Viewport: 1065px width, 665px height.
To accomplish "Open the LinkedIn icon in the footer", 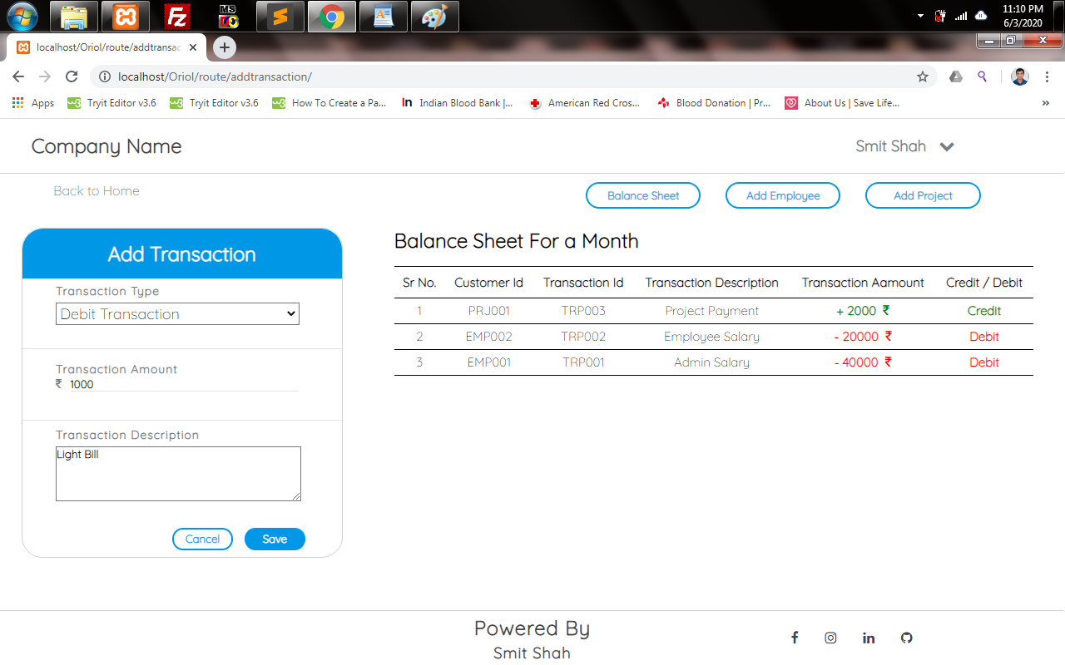I will pos(869,638).
